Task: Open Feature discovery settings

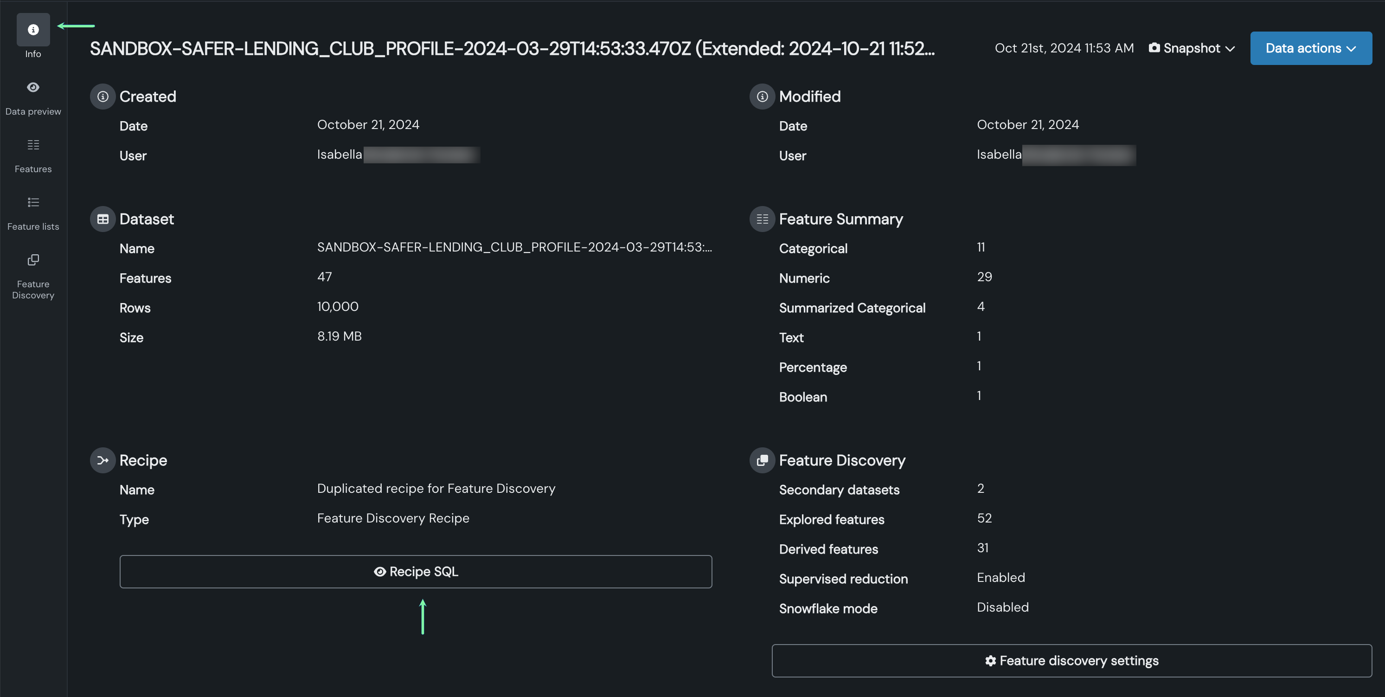Action: point(1071,660)
